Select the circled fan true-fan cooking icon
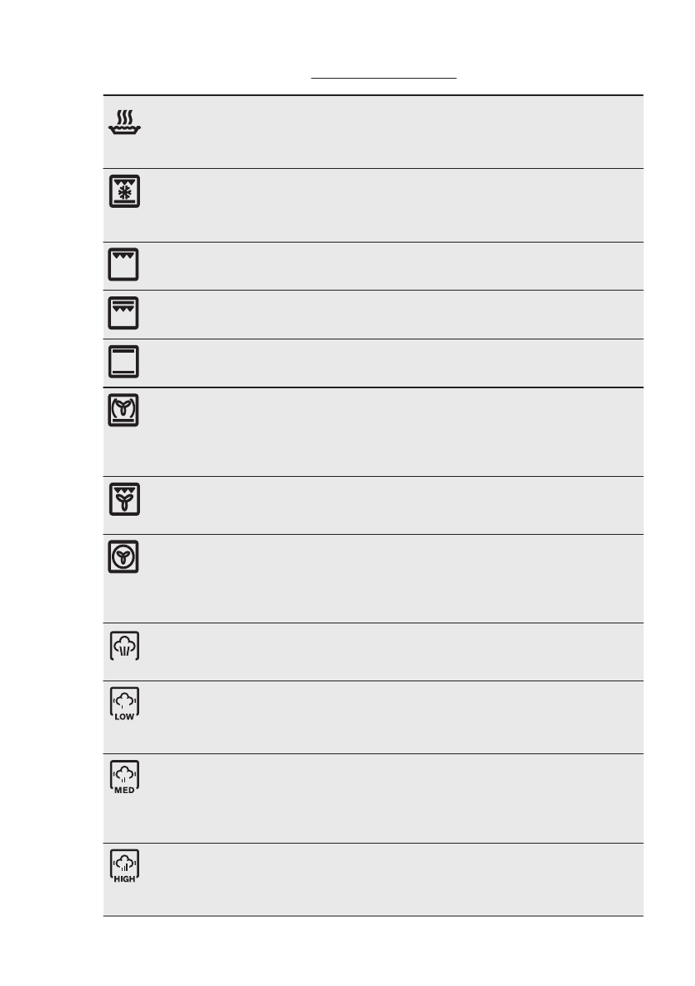The height and width of the screenshot is (986, 695). tap(124, 558)
